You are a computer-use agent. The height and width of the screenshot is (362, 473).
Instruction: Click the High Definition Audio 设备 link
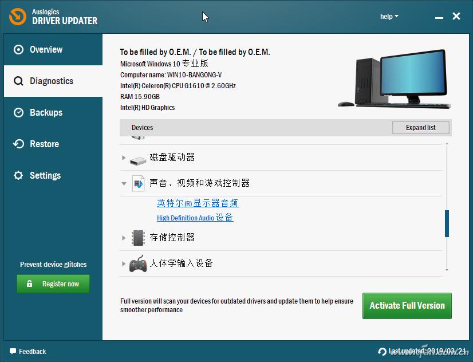(195, 218)
